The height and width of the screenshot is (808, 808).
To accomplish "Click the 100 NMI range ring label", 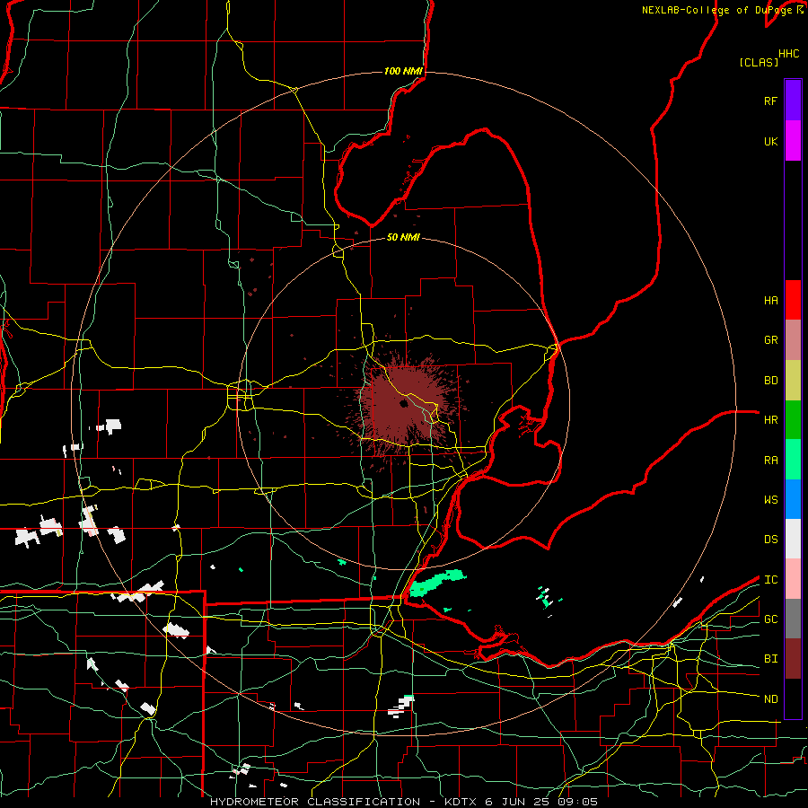I will click(x=403, y=71).
